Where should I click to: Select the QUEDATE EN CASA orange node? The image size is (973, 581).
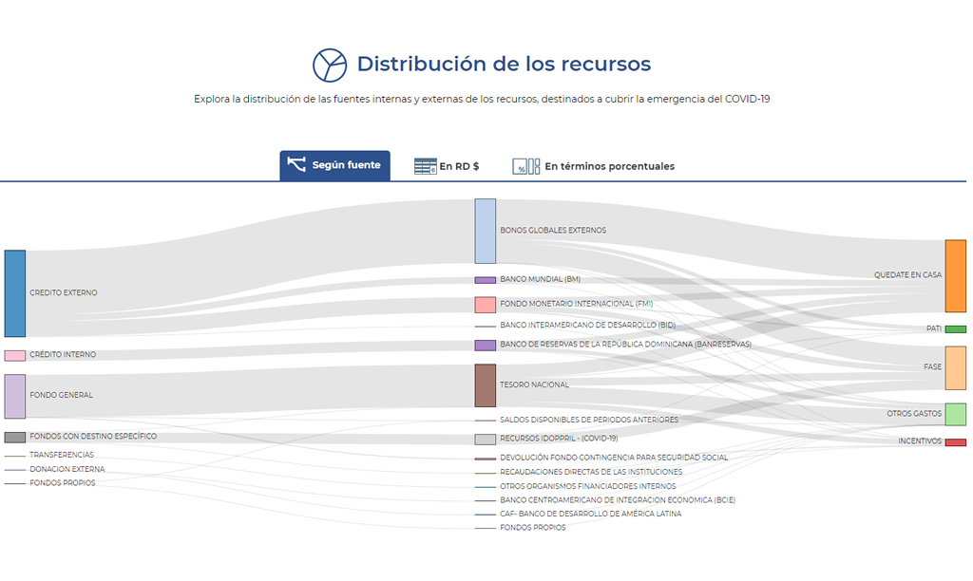coord(953,276)
